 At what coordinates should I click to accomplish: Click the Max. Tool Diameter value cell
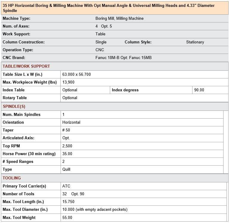point(95,210)
